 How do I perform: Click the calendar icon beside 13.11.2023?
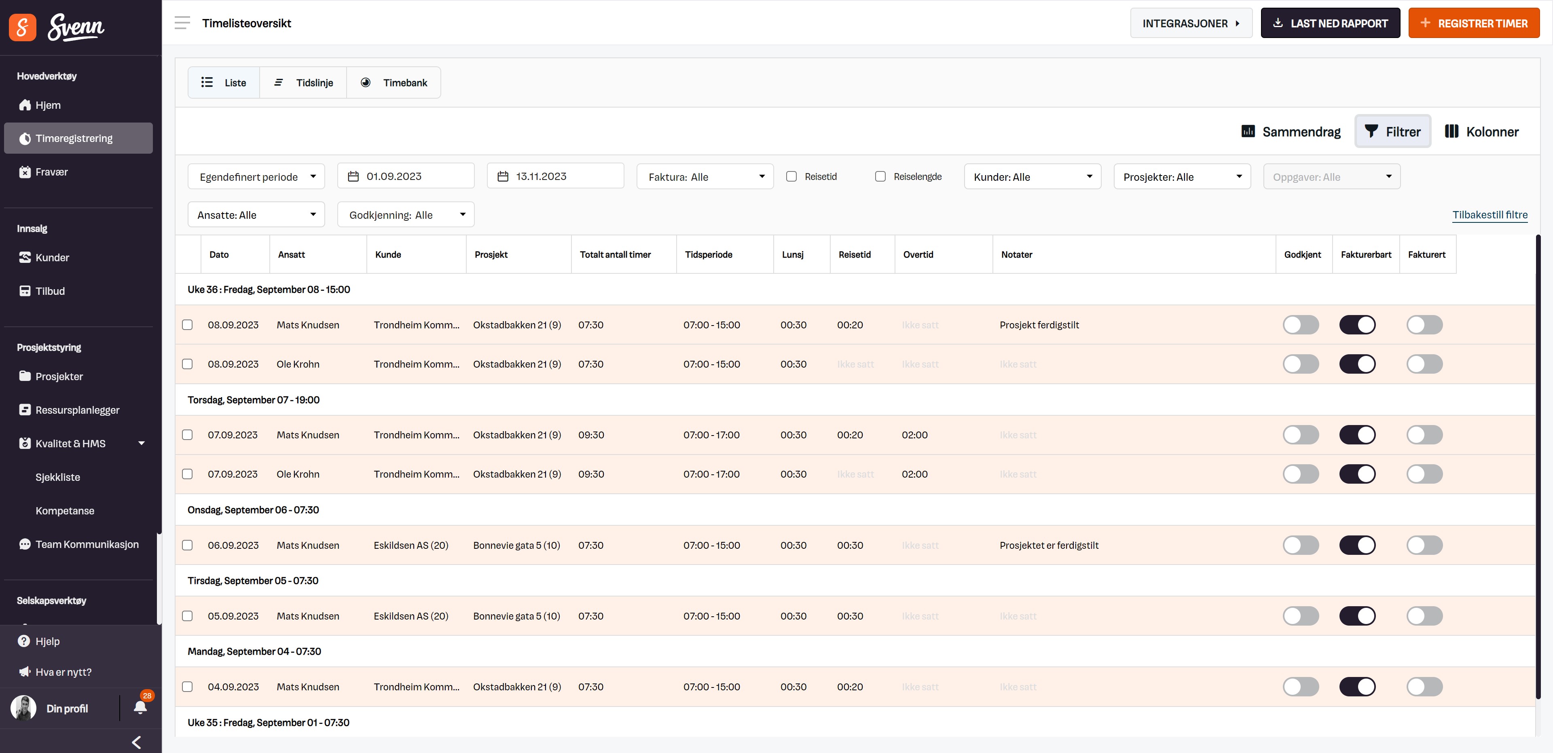point(503,176)
